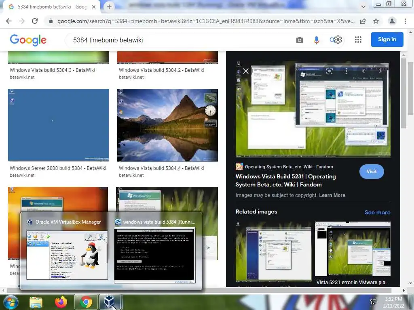Search by image camera icon
The image size is (414, 310).
tap(300, 40)
